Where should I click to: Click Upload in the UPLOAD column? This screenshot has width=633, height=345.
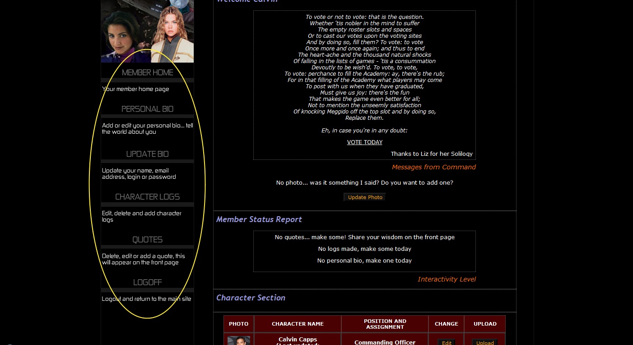click(484, 342)
